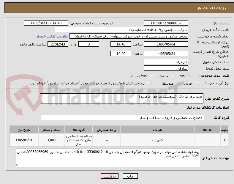This screenshot has height=184, width=234.
Task: Open buyer contact information link
Action: [53, 37]
